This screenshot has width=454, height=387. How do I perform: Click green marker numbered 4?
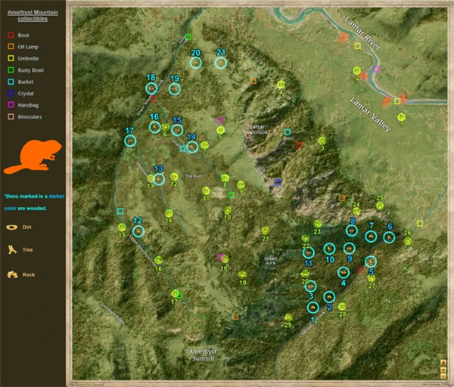(x=281, y=85)
